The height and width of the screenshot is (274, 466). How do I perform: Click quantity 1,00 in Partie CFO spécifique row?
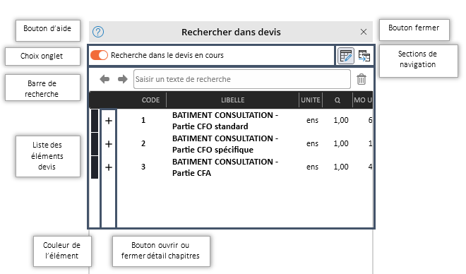pyautogui.click(x=341, y=143)
